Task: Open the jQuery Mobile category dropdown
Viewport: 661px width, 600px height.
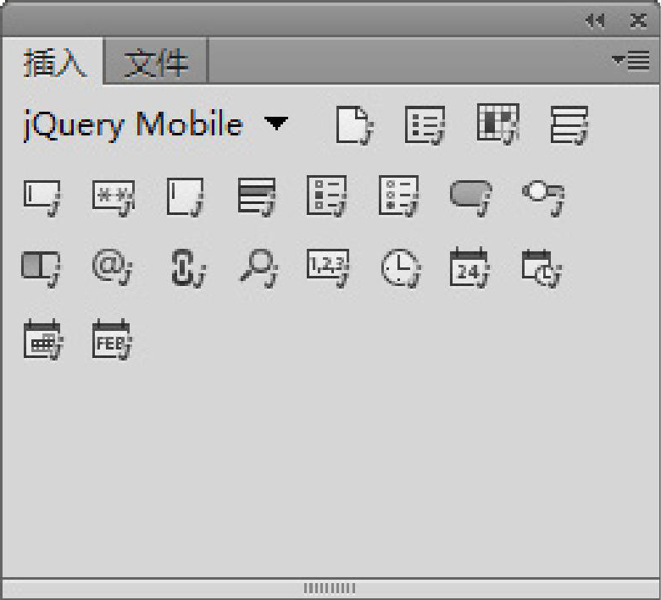Action: pos(276,124)
